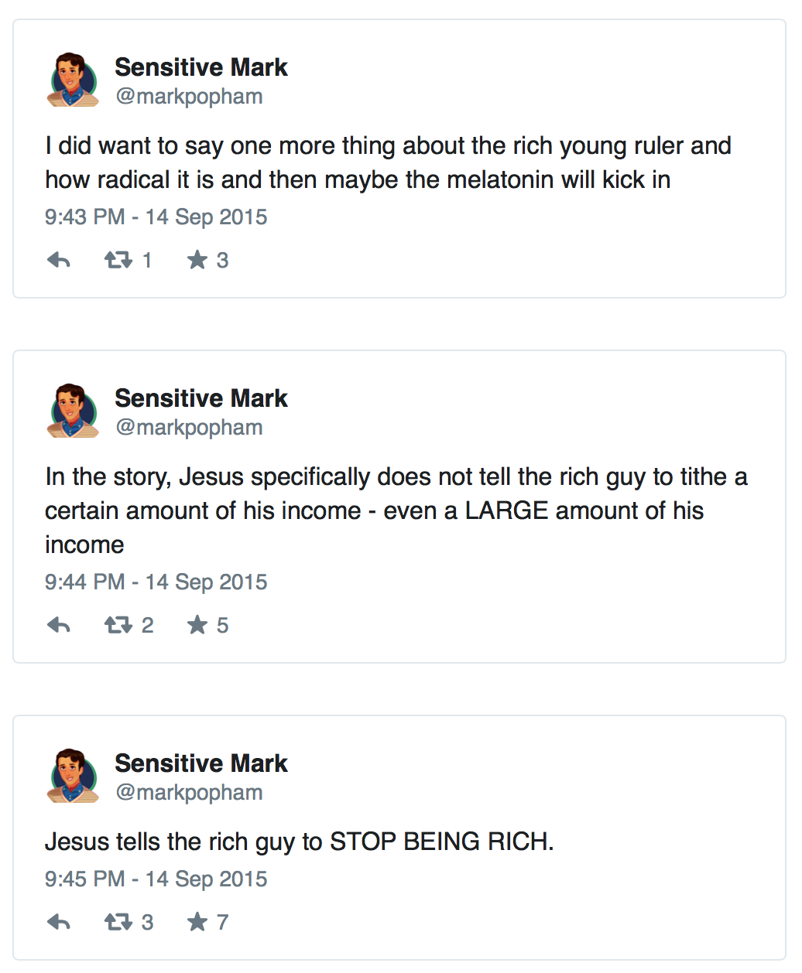The height and width of the screenshot is (973, 802).
Task: Open avatar on the 9:44 PM tweet
Action: coord(73,411)
